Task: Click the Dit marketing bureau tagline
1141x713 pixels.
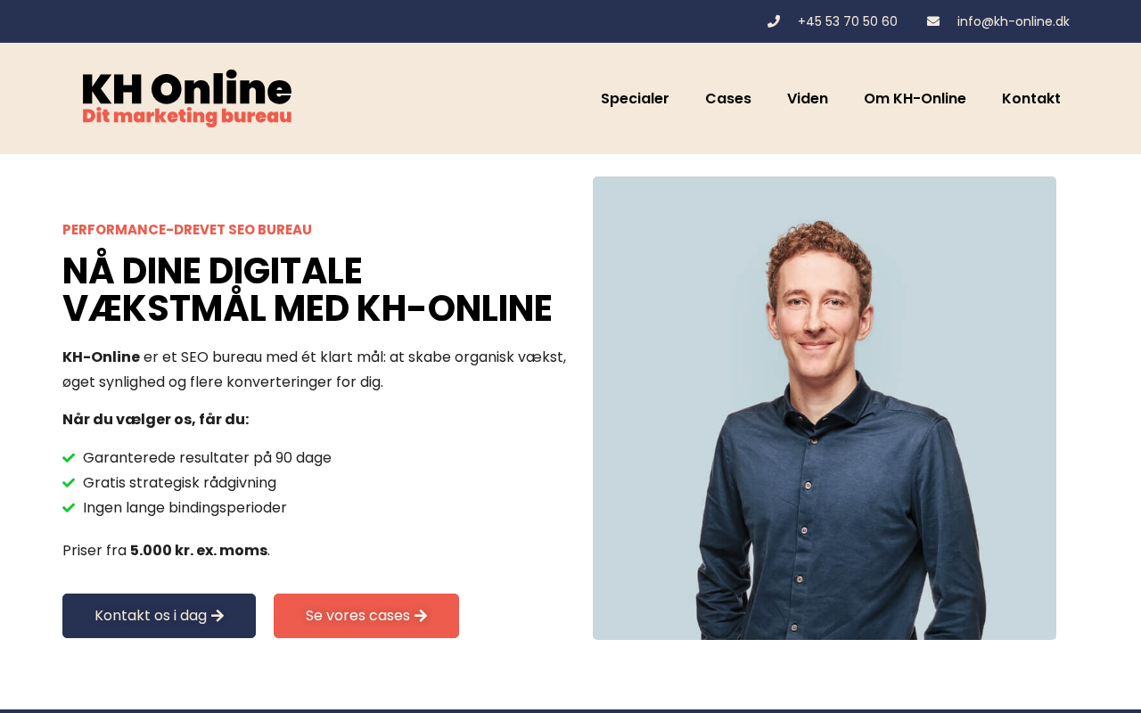Action: [187, 117]
